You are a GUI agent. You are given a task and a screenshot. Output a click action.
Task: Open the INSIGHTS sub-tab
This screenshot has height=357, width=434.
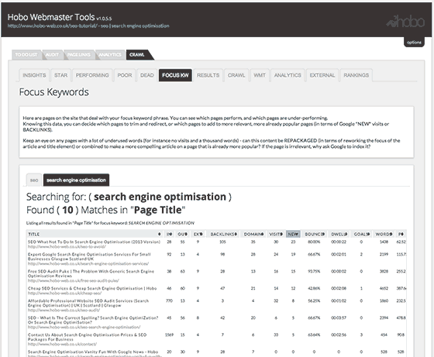34,75
